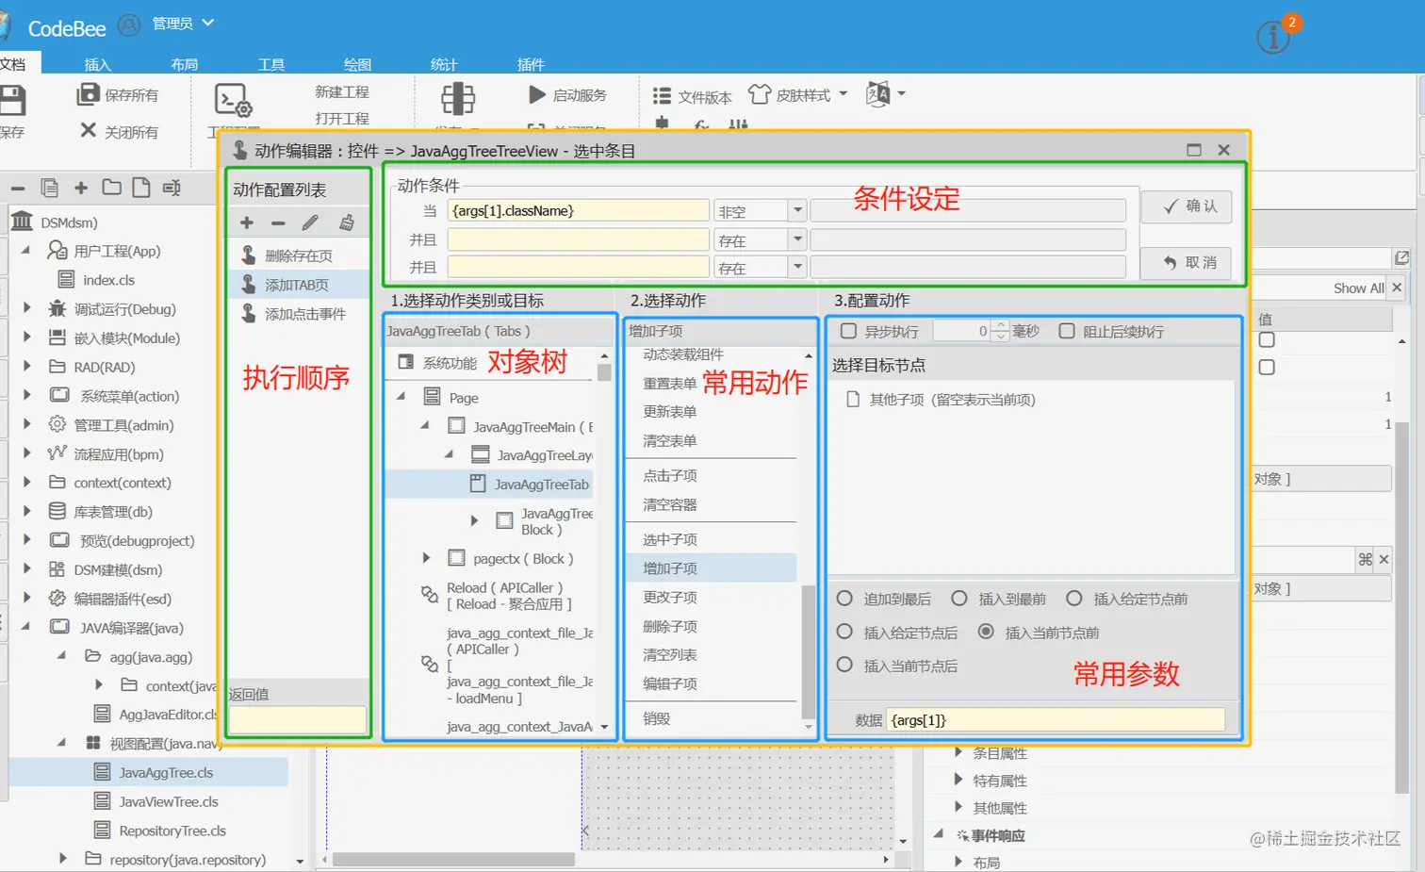The width and height of the screenshot is (1425, 872).
Task: Click the 取消 cancel button
Action: (x=1187, y=263)
